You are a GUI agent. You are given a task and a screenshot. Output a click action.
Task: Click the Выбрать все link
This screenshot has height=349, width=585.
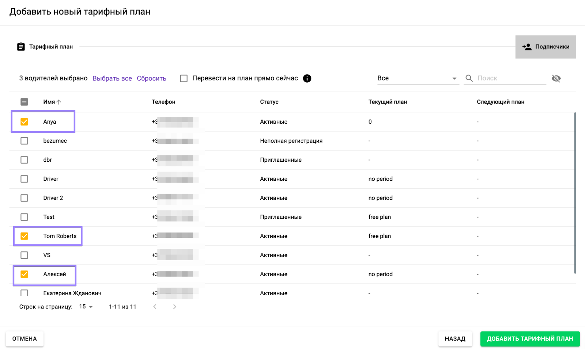point(112,78)
